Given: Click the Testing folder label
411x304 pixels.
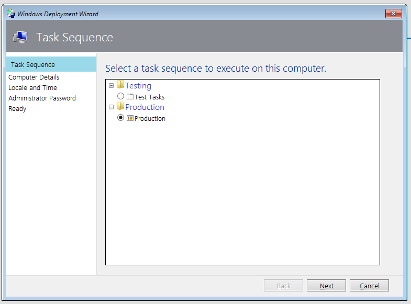Looking at the screenshot, I should [138, 86].
